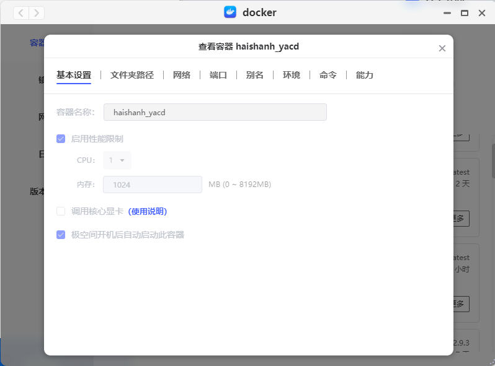This screenshot has height=366, width=495.
Task: Enable the 调用核心显卡 checkbox
Action: pyautogui.click(x=61, y=211)
